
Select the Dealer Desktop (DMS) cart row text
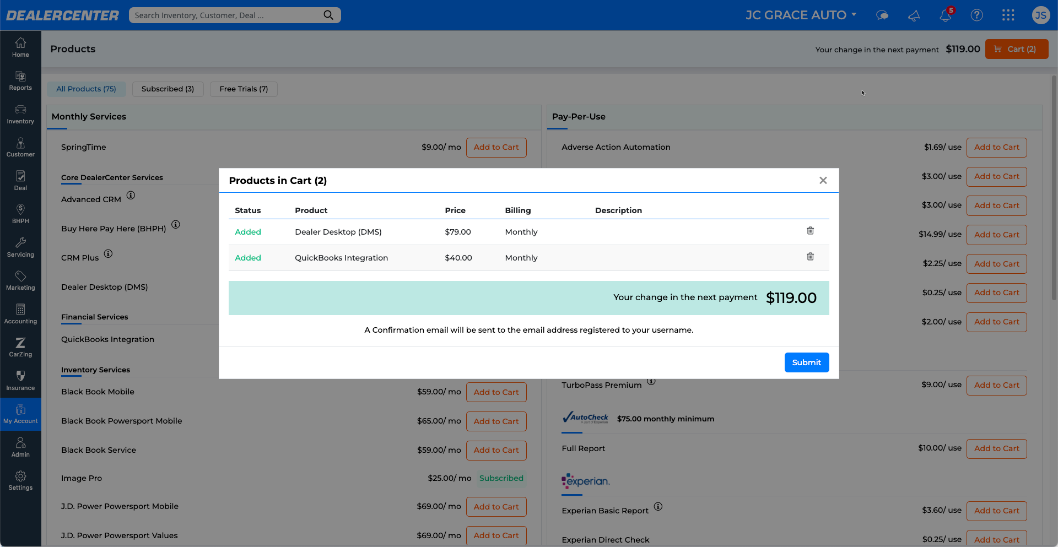pyautogui.click(x=338, y=232)
